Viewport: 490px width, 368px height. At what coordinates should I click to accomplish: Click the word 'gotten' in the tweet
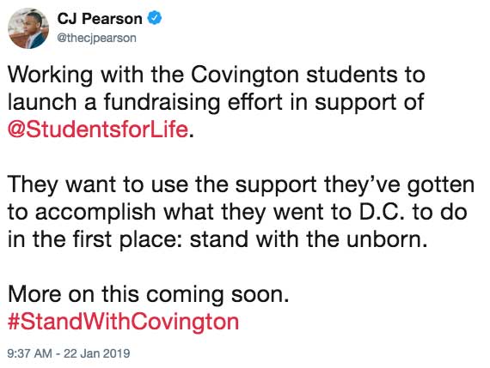[441, 184]
